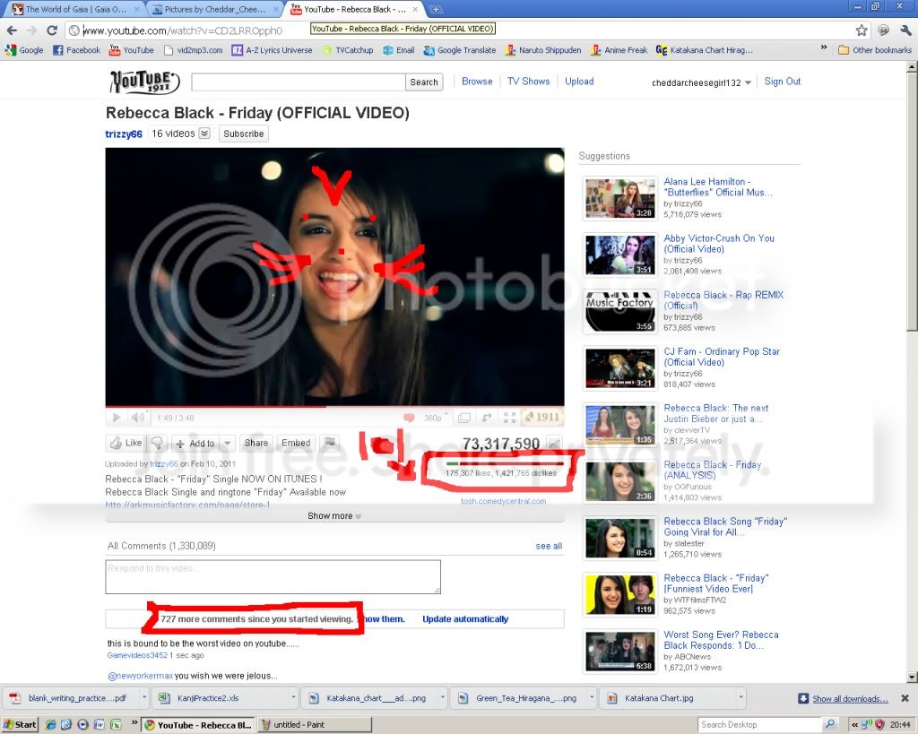Close the downloads bar
This screenshot has height=734, width=918.
point(905,698)
